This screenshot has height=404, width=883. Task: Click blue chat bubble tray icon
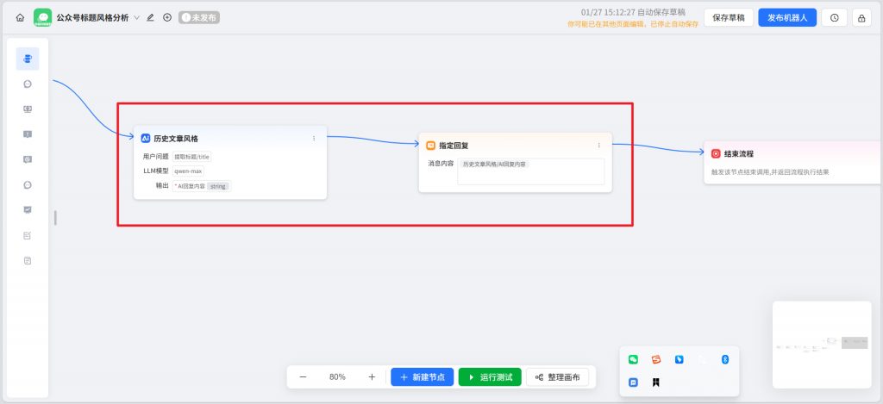(x=633, y=382)
